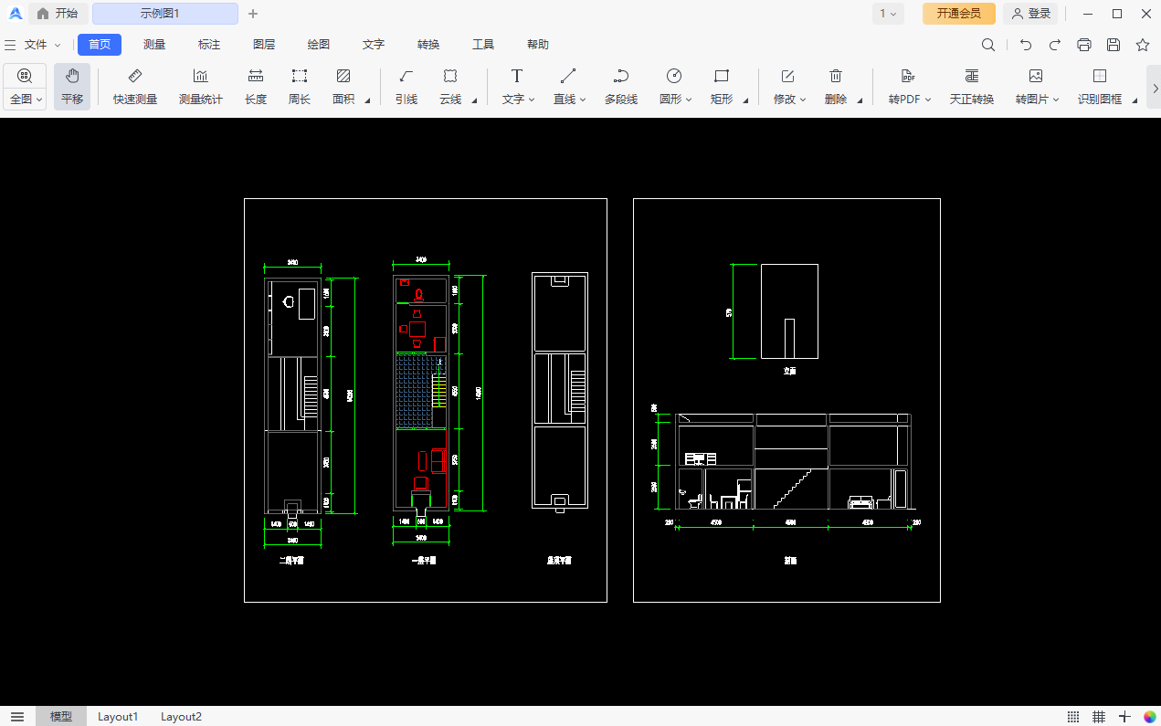Click the 登录 login button
1161x726 pixels.
[1030, 14]
